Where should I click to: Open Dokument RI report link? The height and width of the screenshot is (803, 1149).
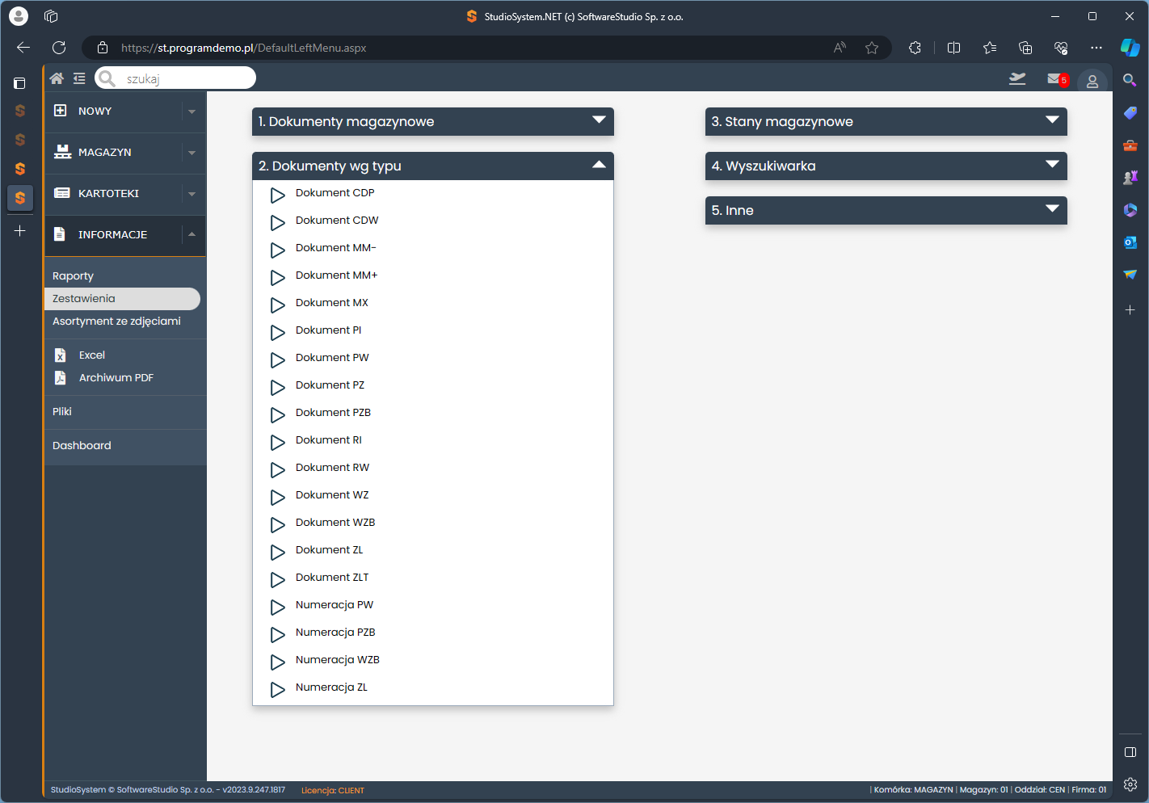(329, 439)
